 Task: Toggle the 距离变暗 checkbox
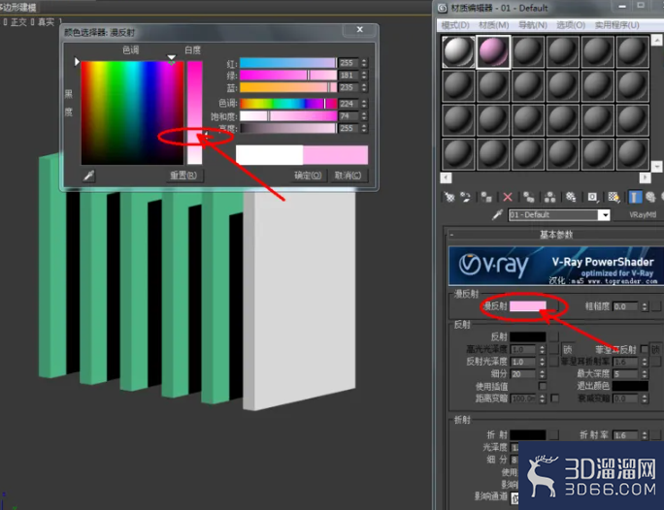554,398
